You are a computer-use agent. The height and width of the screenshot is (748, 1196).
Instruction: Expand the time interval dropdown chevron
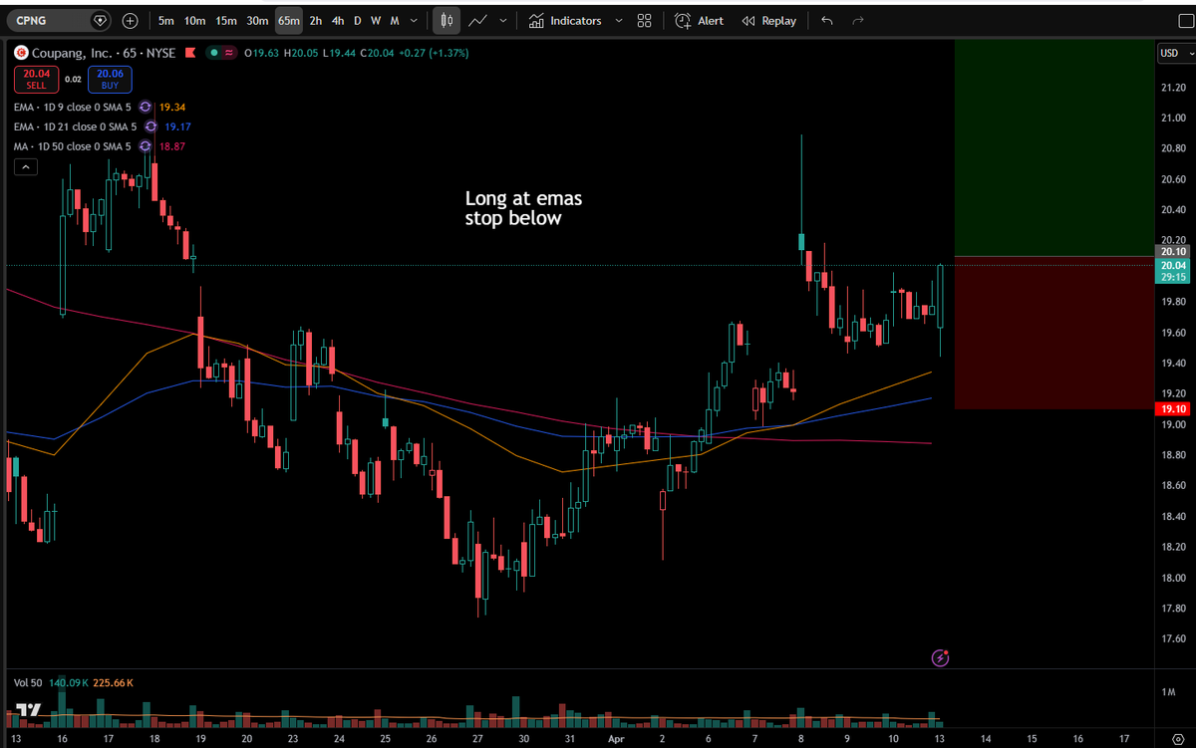[x=414, y=20]
